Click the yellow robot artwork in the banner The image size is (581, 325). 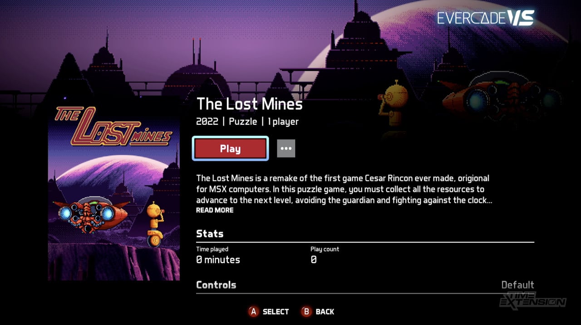tap(394, 107)
